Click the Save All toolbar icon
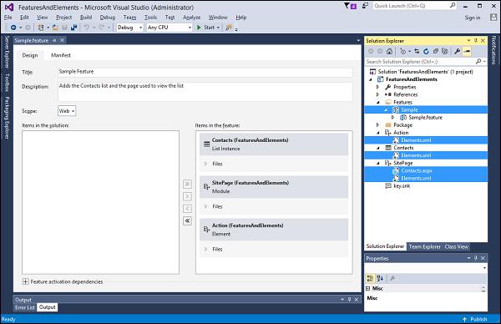The width and height of the screenshot is (501, 324). point(73,28)
